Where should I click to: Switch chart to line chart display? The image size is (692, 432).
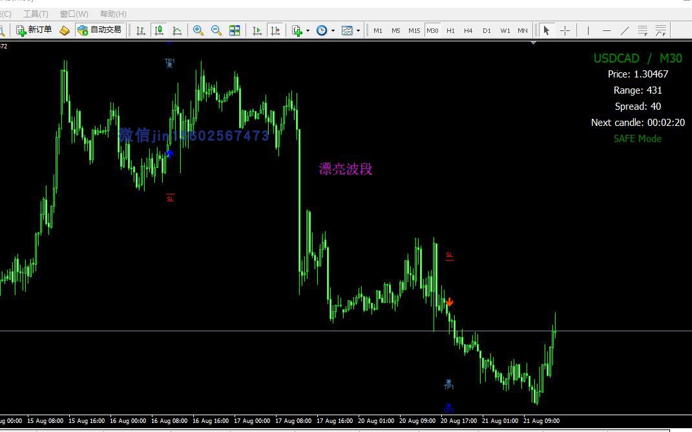(x=177, y=30)
